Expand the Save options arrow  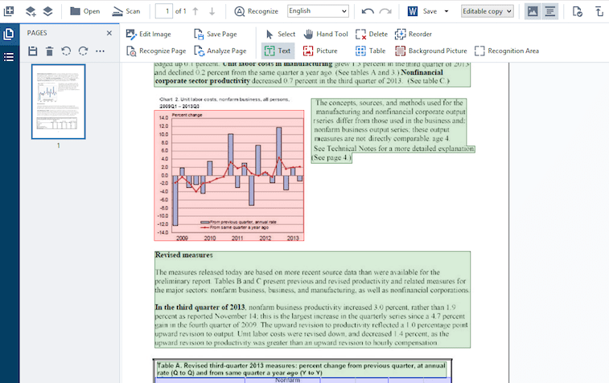click(446, 11)
